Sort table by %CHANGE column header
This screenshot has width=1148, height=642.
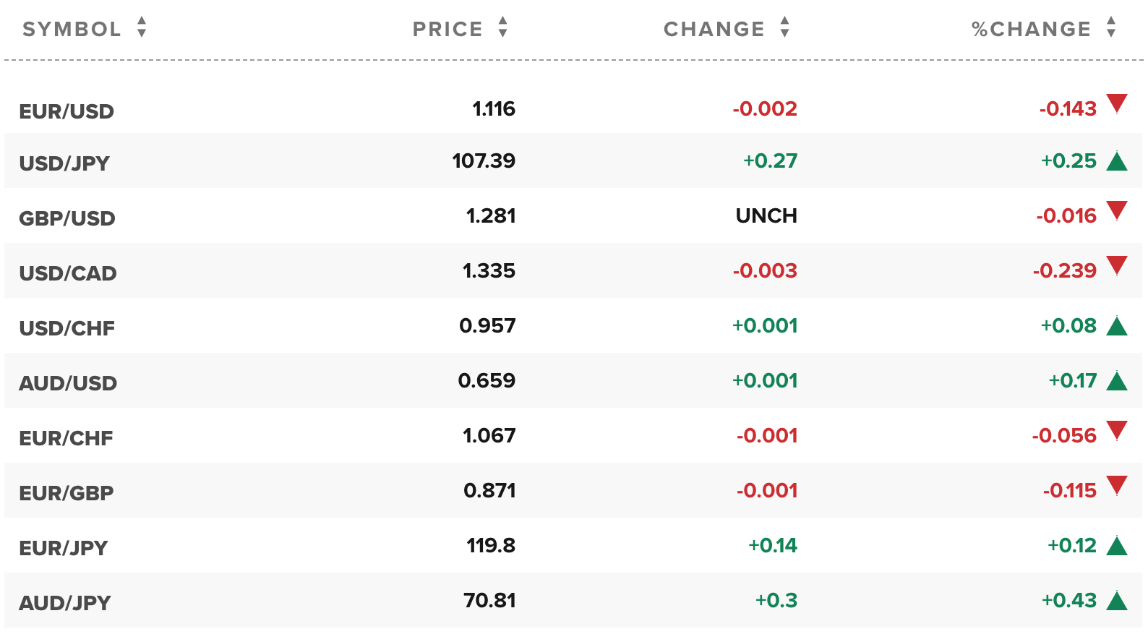(1032, 29)
